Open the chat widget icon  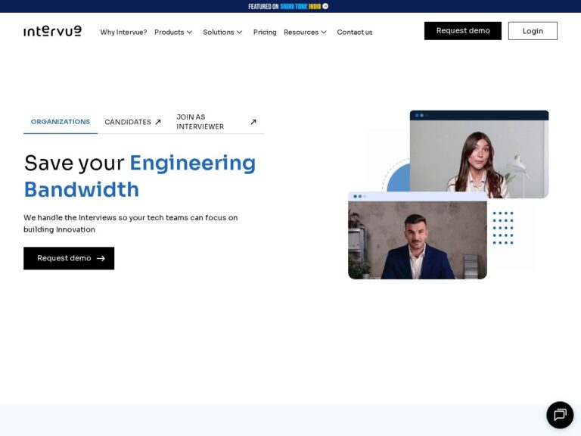[x=560, y=415]
